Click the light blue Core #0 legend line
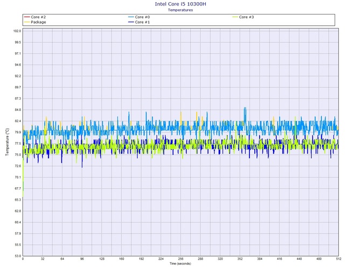The height and width of the screenshot is (270, 361). (x=131, y=17)
